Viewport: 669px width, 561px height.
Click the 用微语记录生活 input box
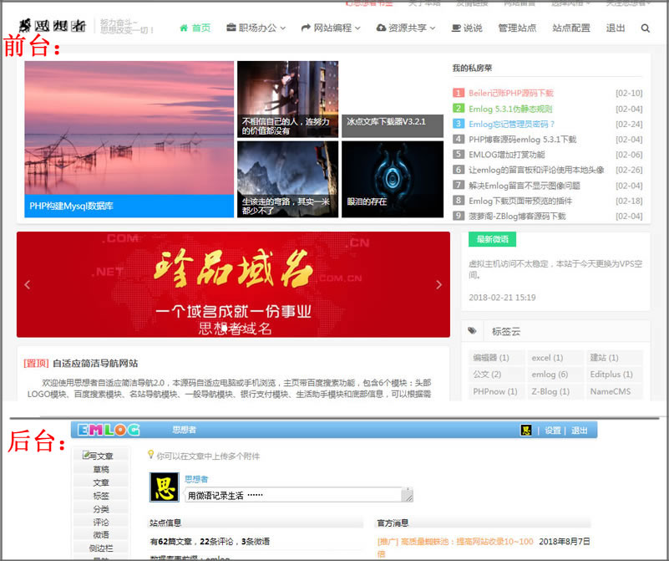299,495
